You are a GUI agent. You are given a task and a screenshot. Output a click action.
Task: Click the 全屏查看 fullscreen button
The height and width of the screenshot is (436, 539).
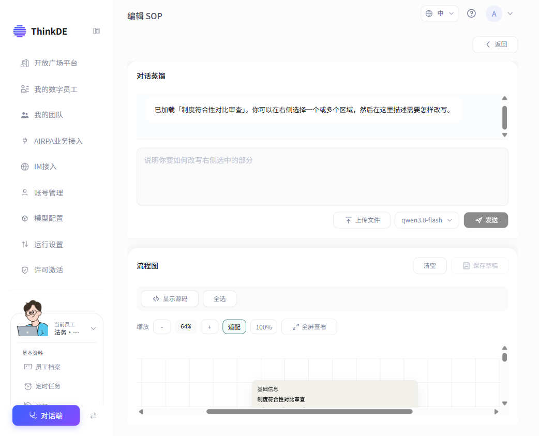[x=309, y=327]
